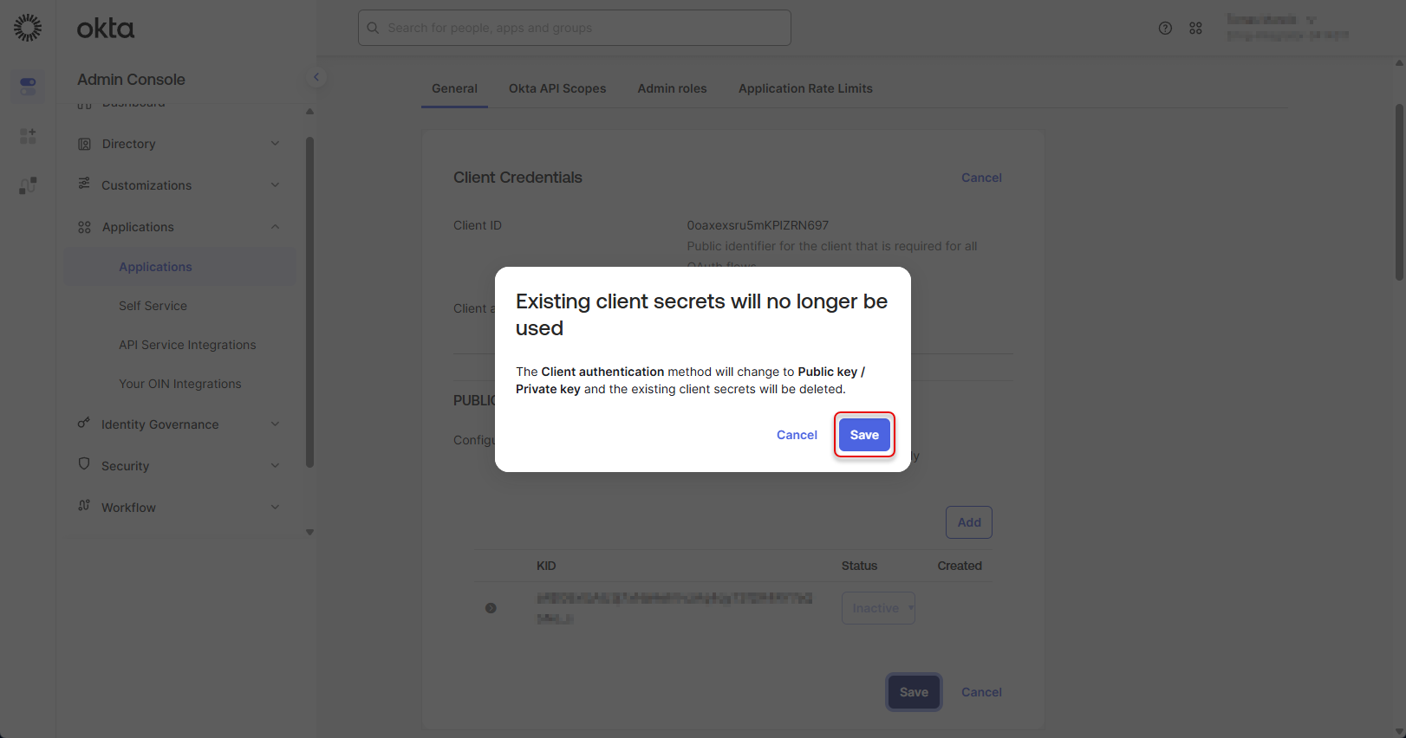This screenshot has width=1406, height=738.
Task: Collapse the Applications menu chevron
Action: (x=275, y=227)
